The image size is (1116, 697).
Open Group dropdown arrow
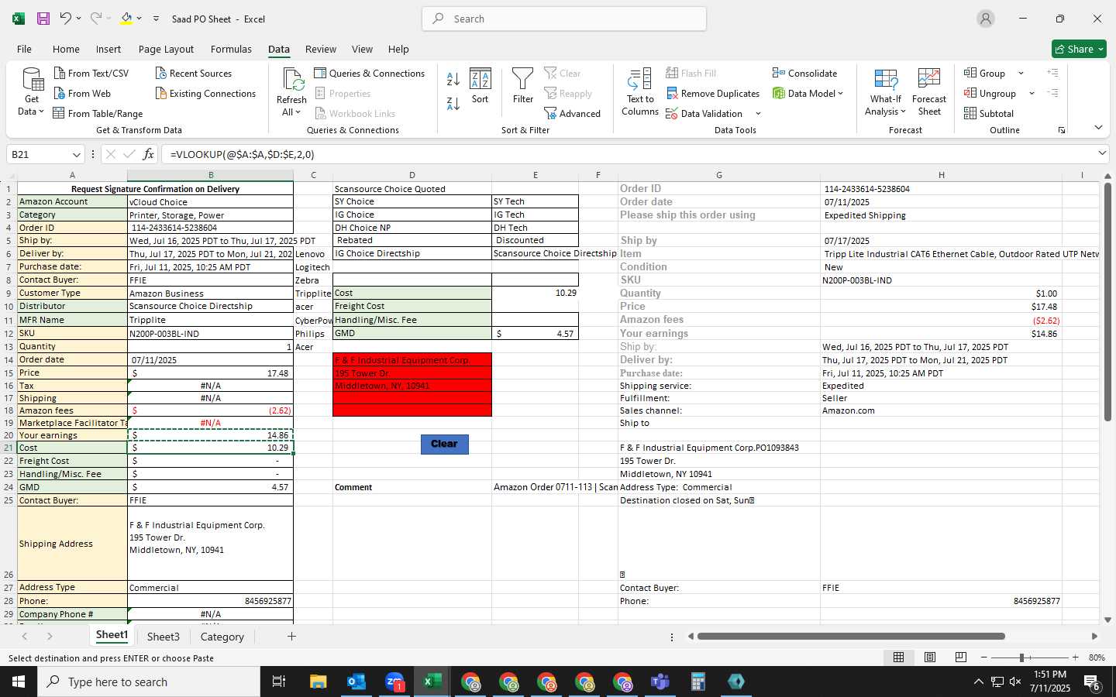tap(1021, 73)
